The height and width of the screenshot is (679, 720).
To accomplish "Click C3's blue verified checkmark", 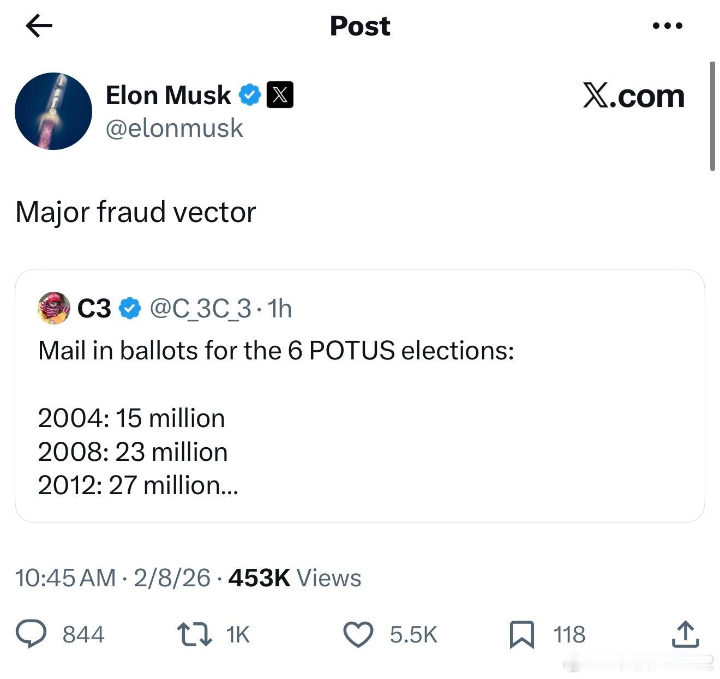I will [x=130, y=309].
